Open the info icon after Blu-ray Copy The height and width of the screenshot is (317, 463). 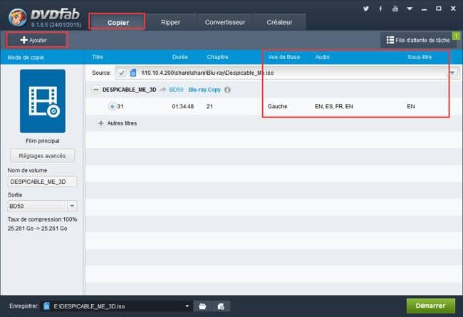[x=227, y=90]
